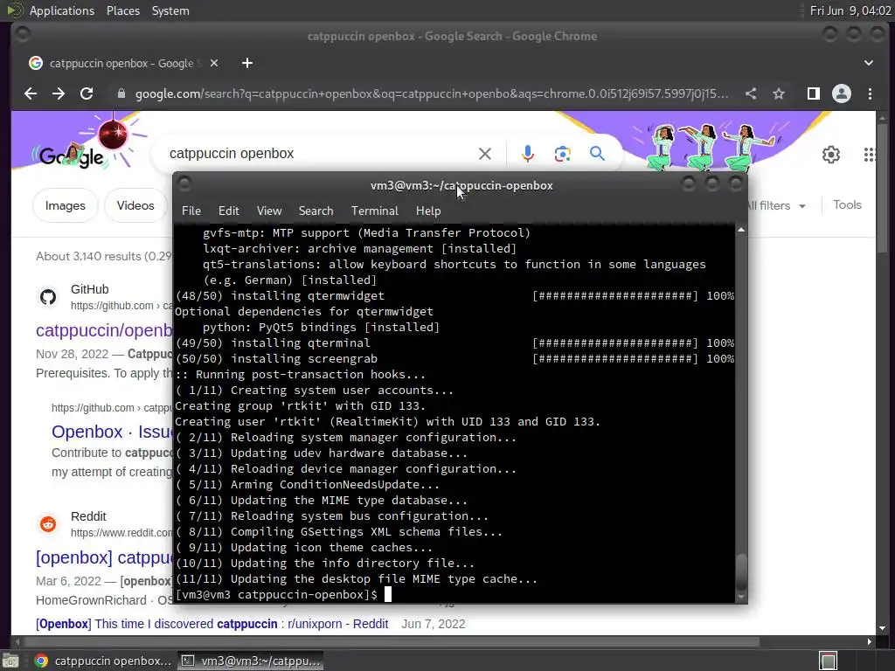Open a new Chrome tab
The image size is (895, 671).
tap(247, 63)
